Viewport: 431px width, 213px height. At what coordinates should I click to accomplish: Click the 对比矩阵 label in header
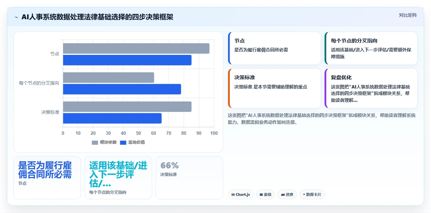408,15
